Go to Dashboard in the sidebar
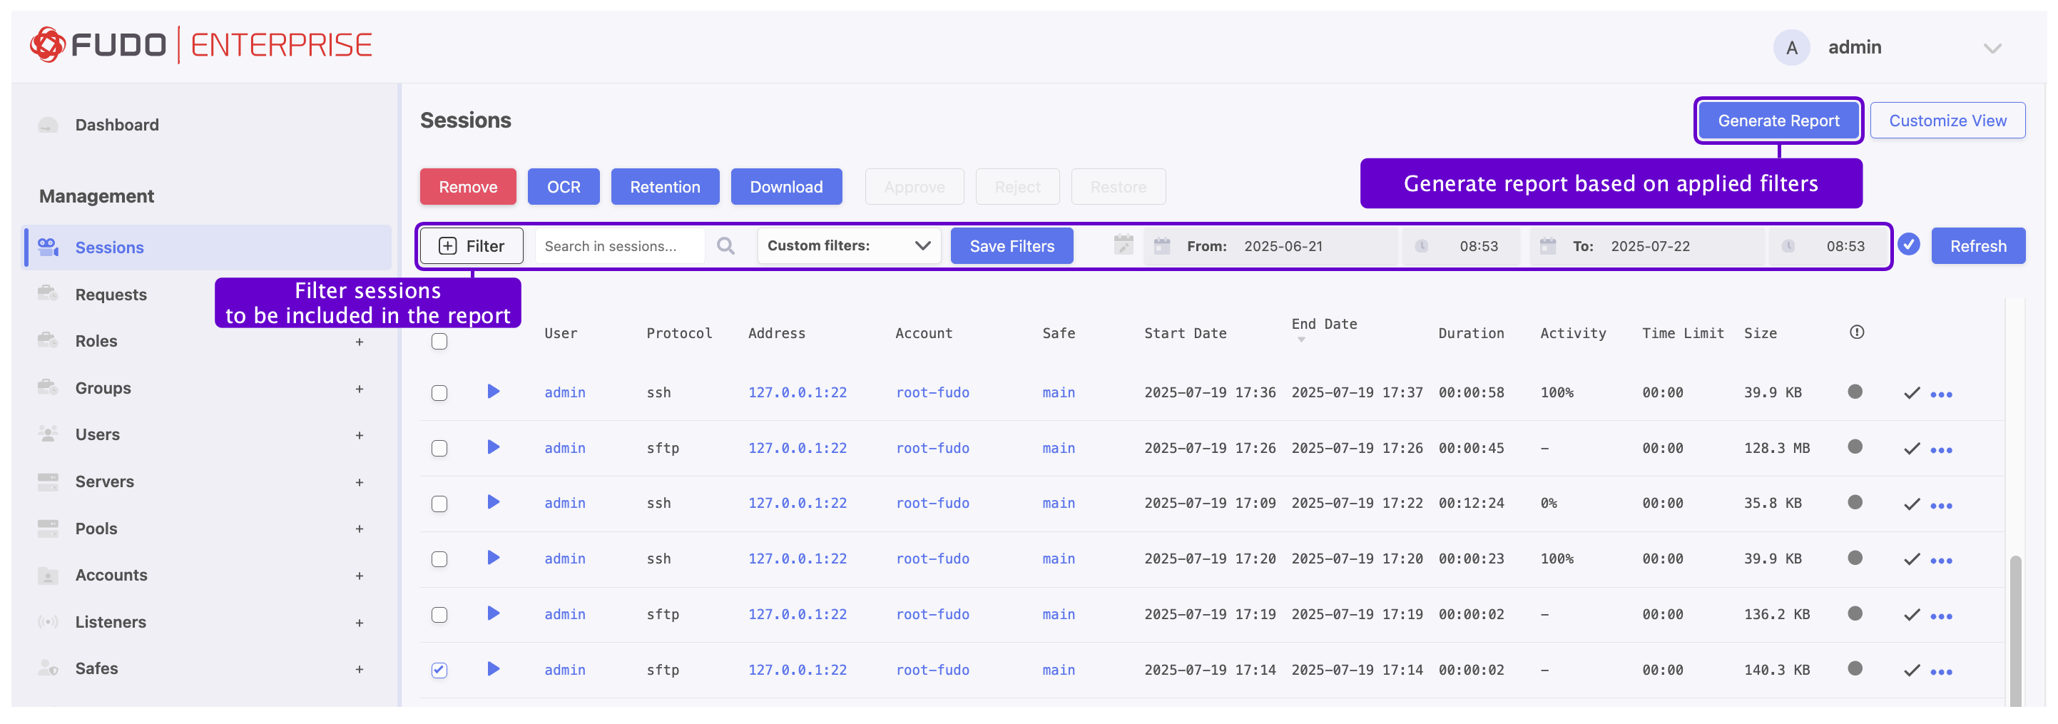 tap(117, 125)
